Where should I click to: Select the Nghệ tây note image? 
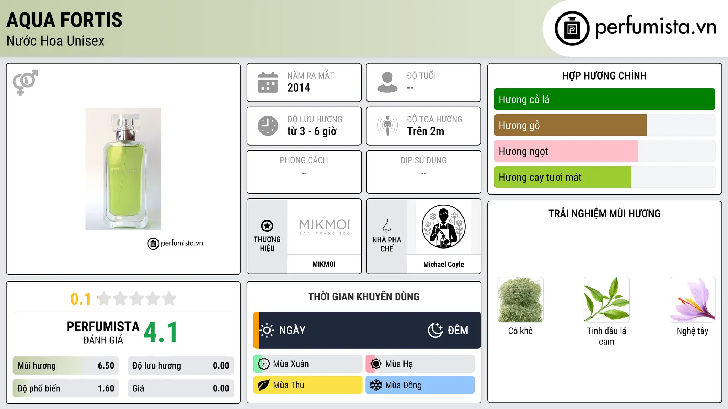point(692,300)
